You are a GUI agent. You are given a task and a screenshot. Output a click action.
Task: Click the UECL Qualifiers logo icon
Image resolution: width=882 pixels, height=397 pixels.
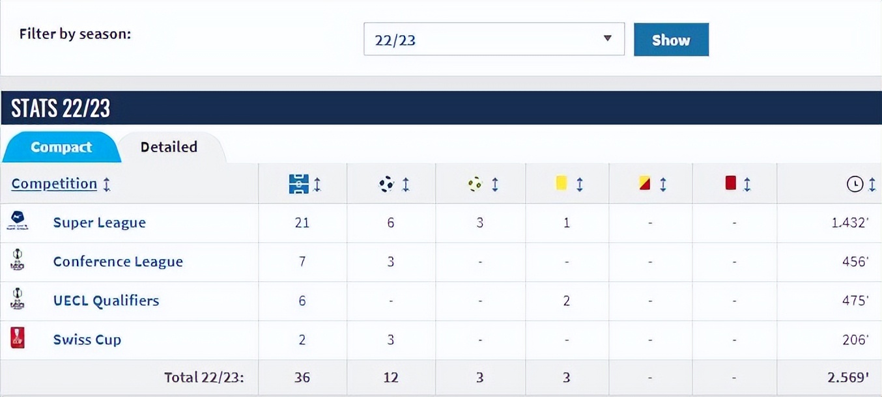[18, 300]
